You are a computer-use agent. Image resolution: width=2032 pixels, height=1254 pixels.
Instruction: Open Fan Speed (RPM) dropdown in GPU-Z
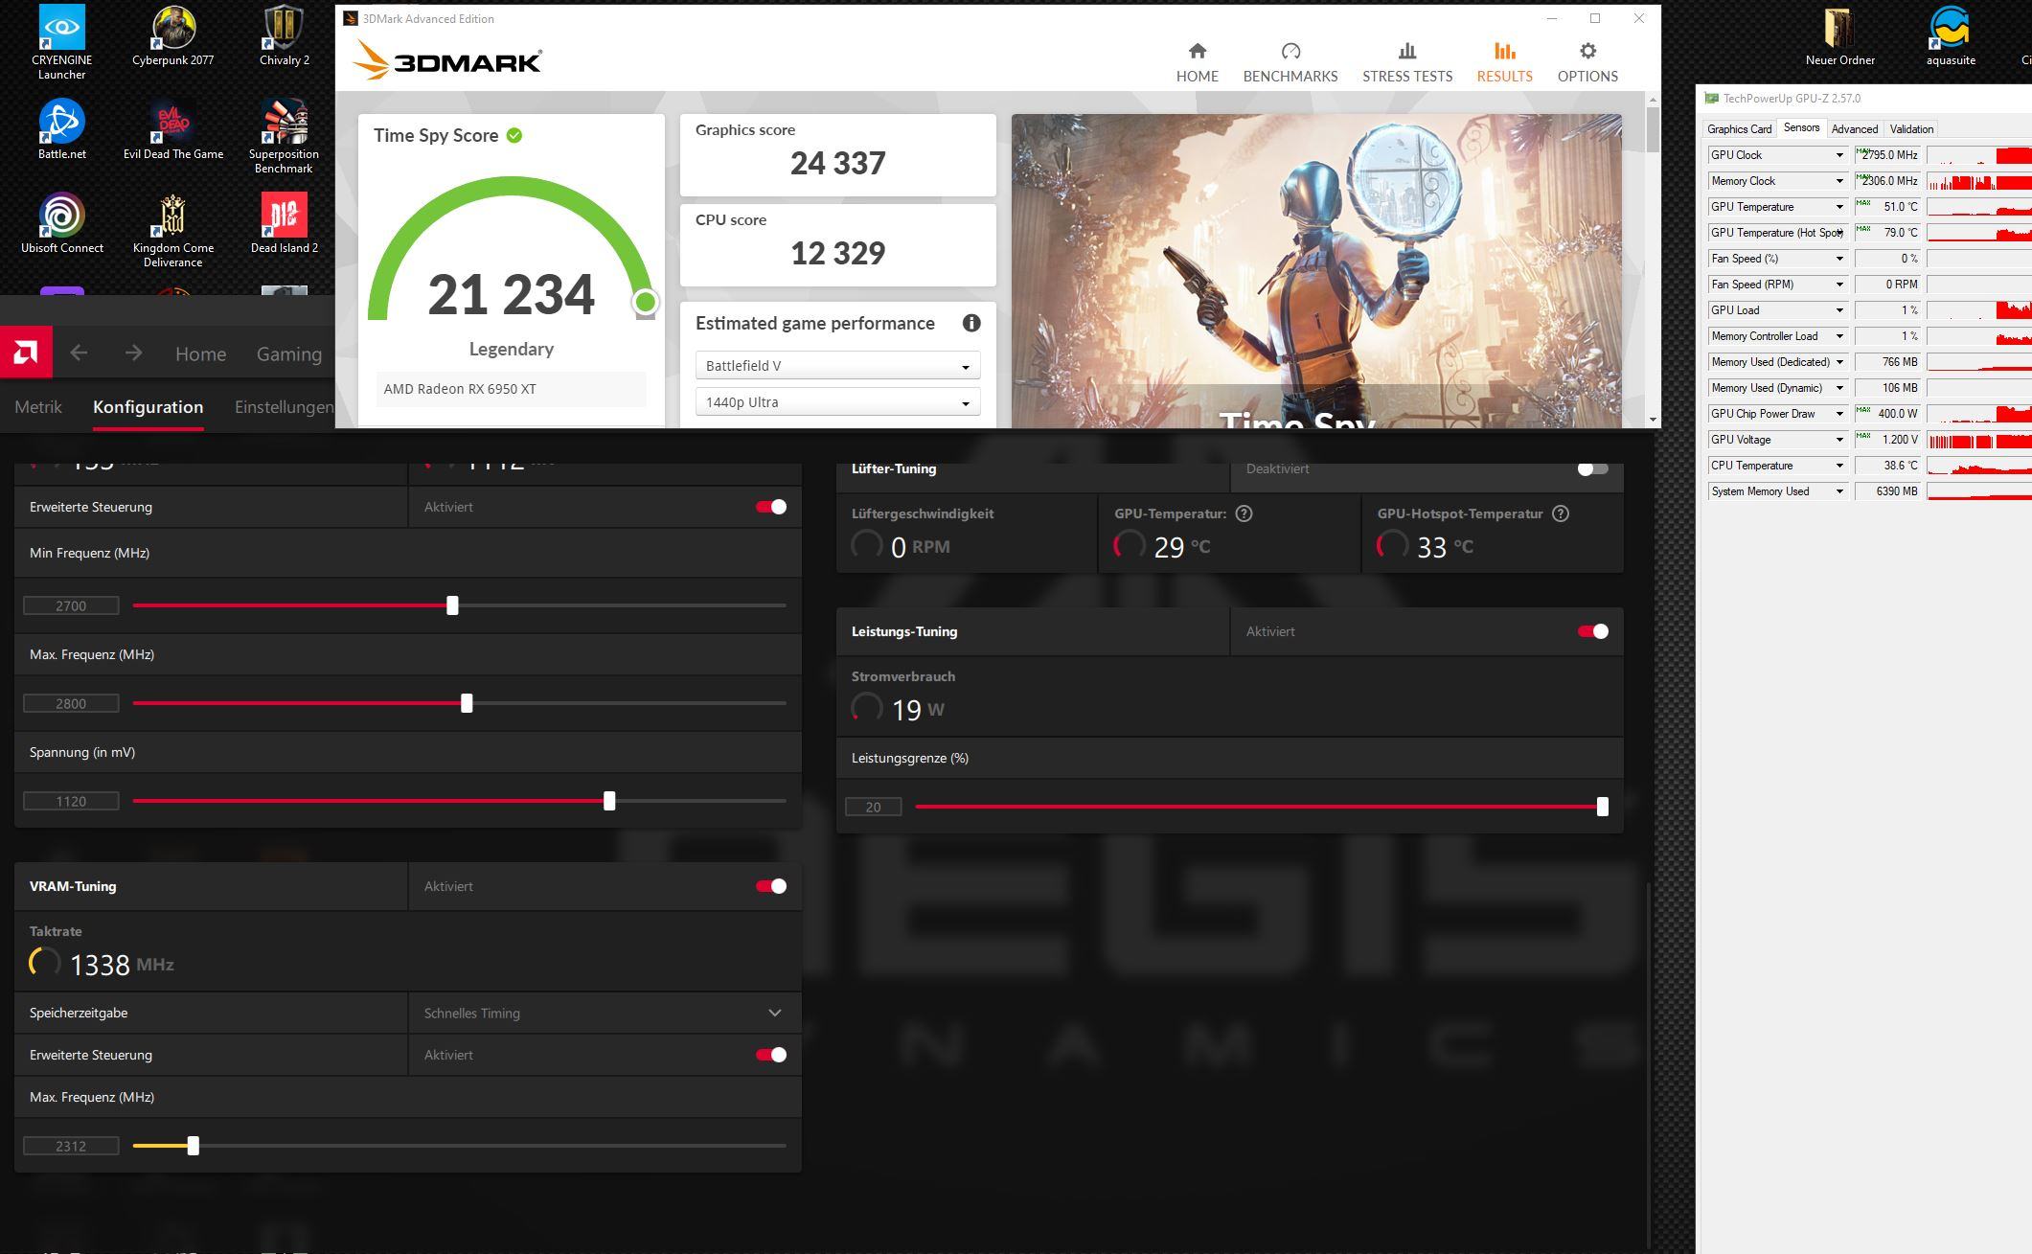1839,285
